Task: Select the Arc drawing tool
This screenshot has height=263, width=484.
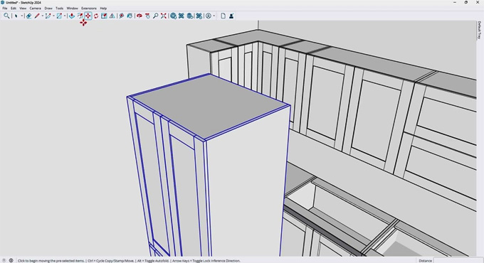Action: (48, 16)
